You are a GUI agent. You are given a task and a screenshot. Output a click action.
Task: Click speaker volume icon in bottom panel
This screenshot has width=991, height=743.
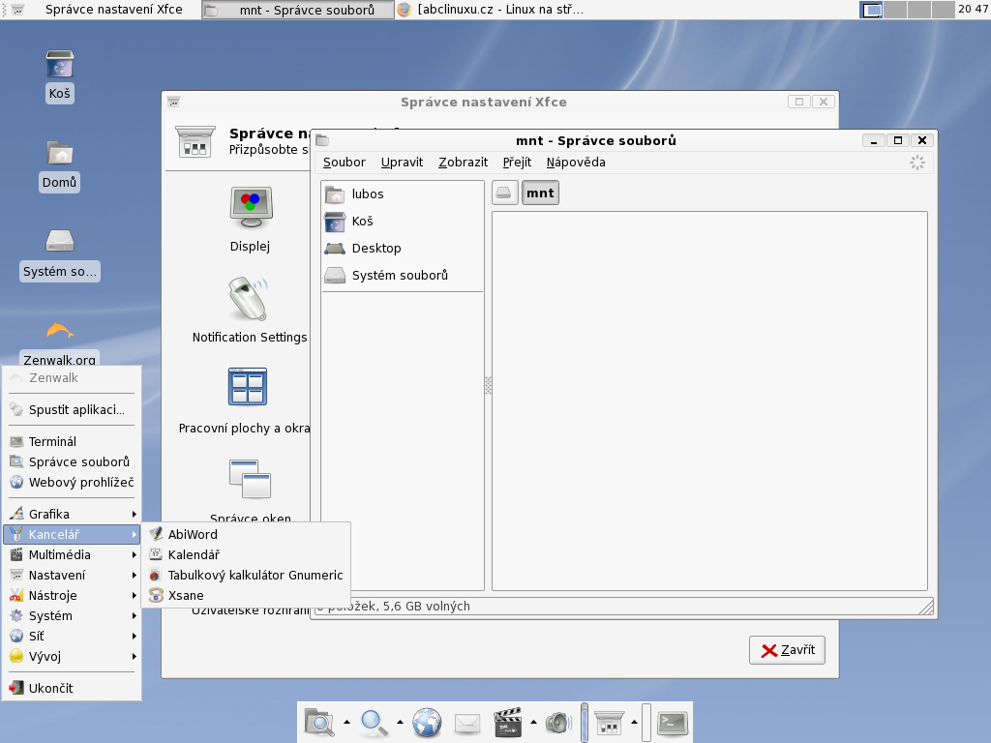tap(558, 722)
